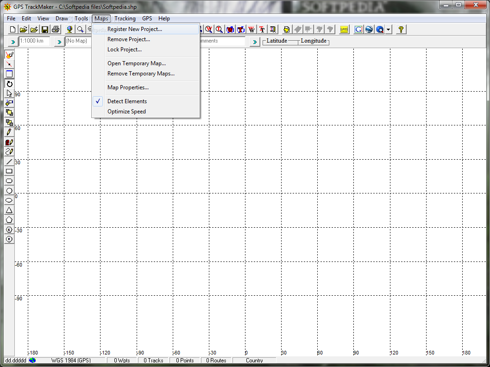Select the octagon shape tool labeled 8
This screenshot has height=367, width=490.
pos(9,239)
